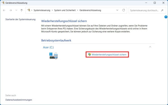Go up one level arrow

[x=22, y=10]
